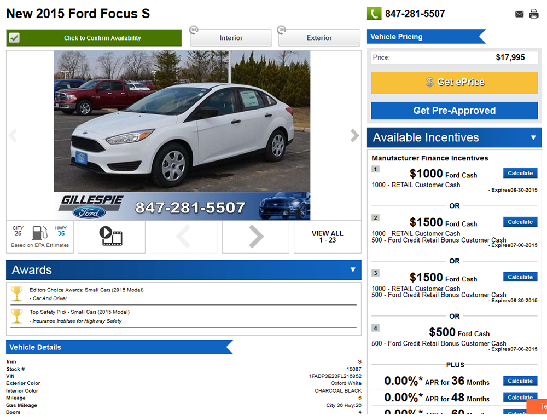Image resolution: width=547 pixels, height=420 pixels.
Task: Click the orange chat tab at corner
Action: [x=537, y=406]
